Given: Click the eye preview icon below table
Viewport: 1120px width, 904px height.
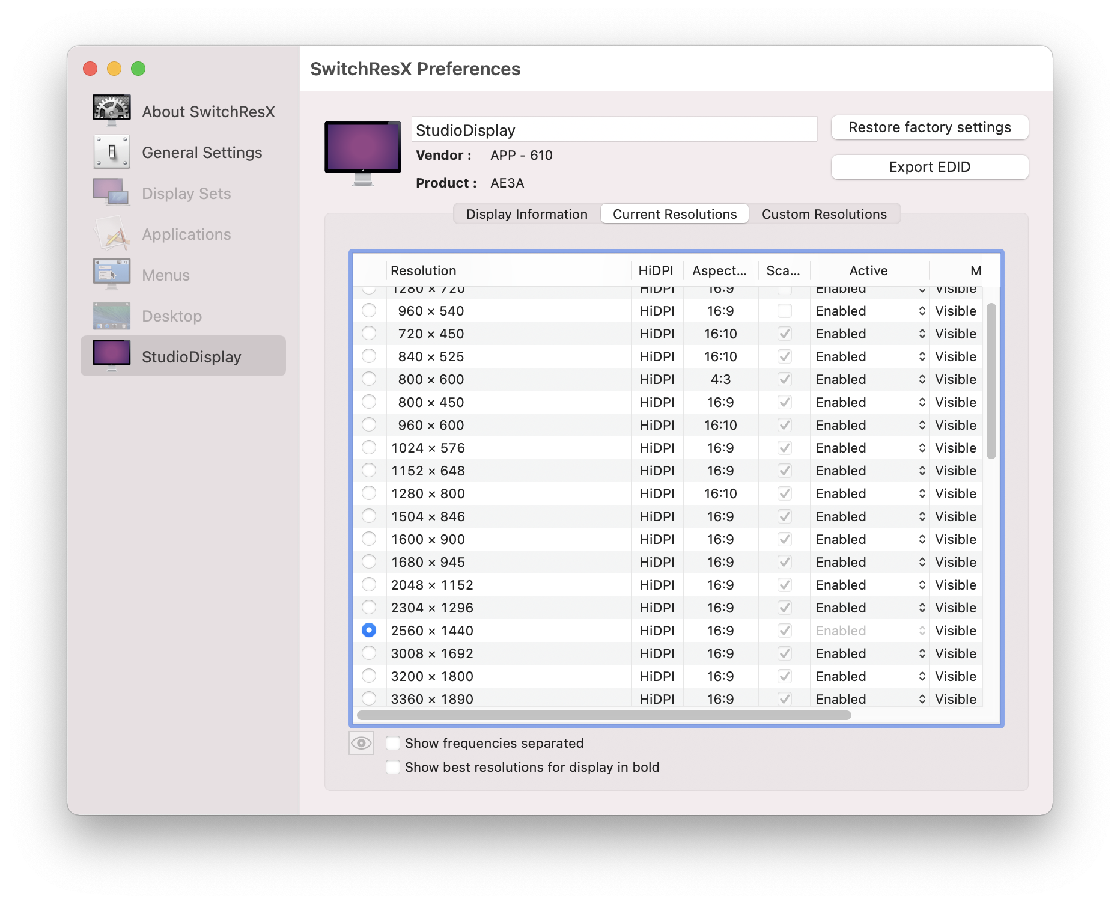Looking at the screenshot, I should (361, 743).
